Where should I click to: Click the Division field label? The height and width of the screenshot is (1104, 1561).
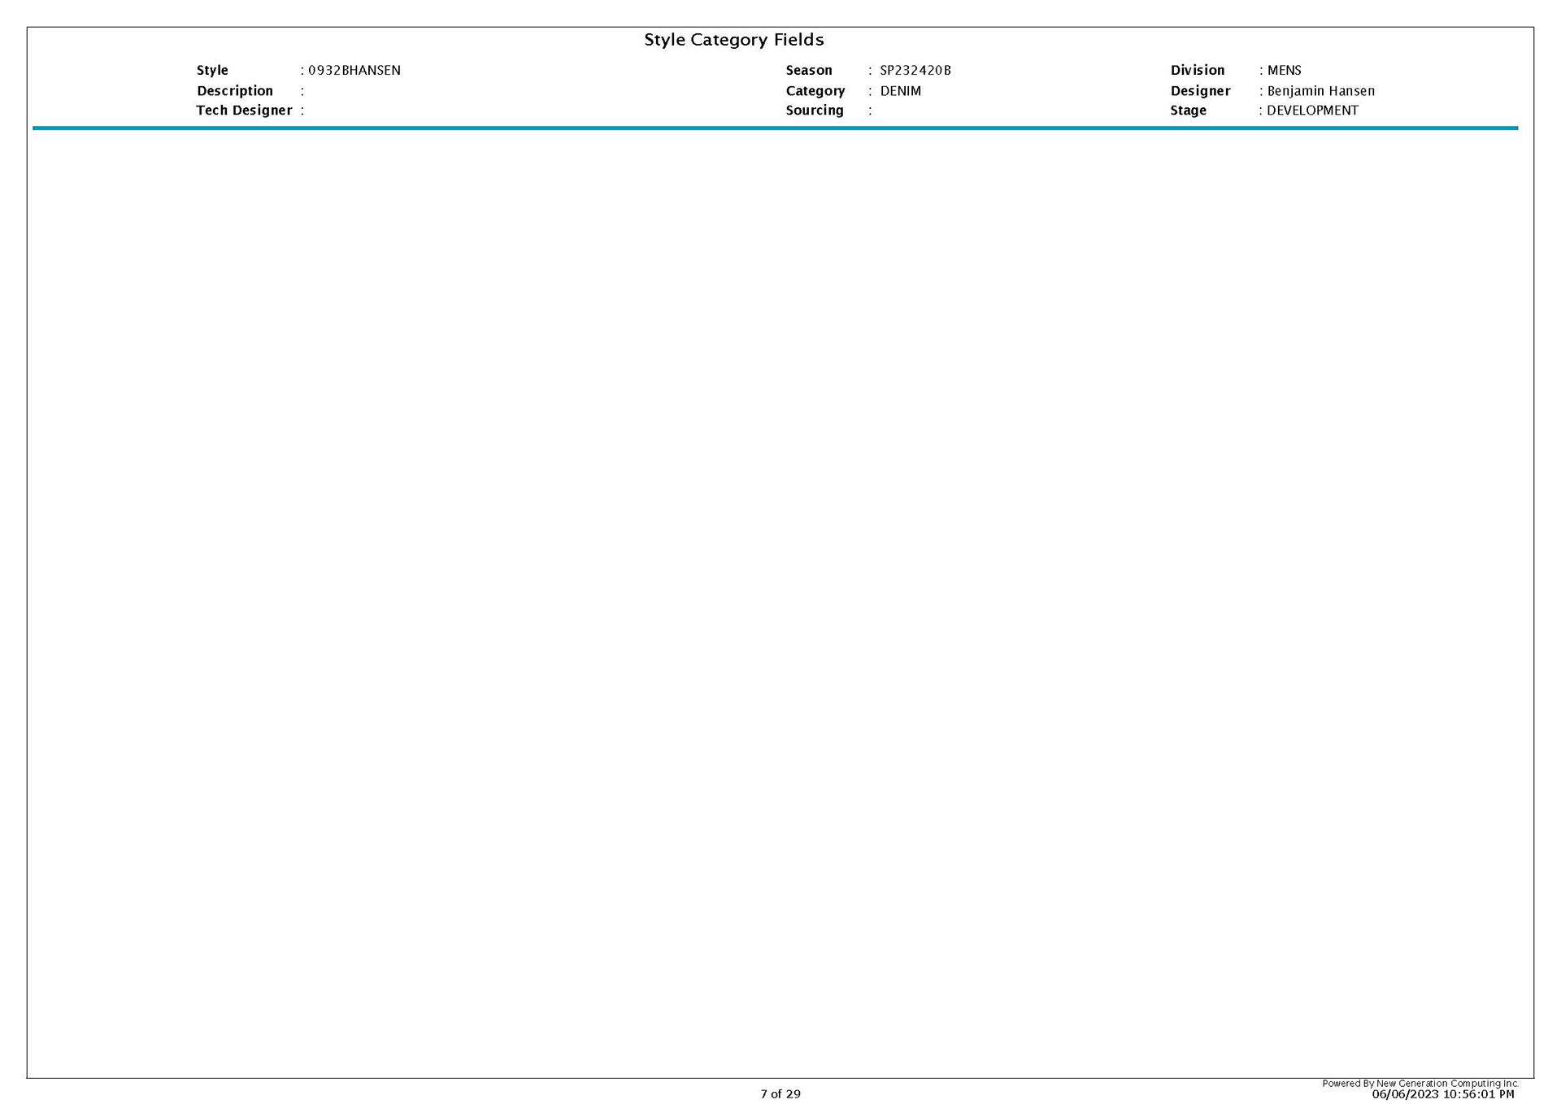pyautogui.click(x=1197, y=71)
